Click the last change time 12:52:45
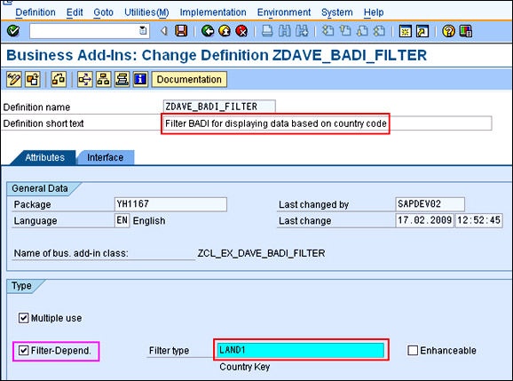513x381 pixels. tap(478, 220)
